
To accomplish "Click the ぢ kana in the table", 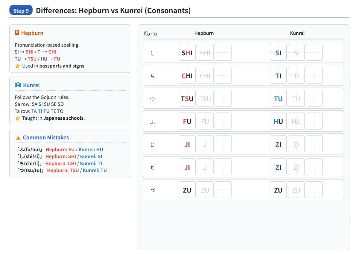I will 153,168.
